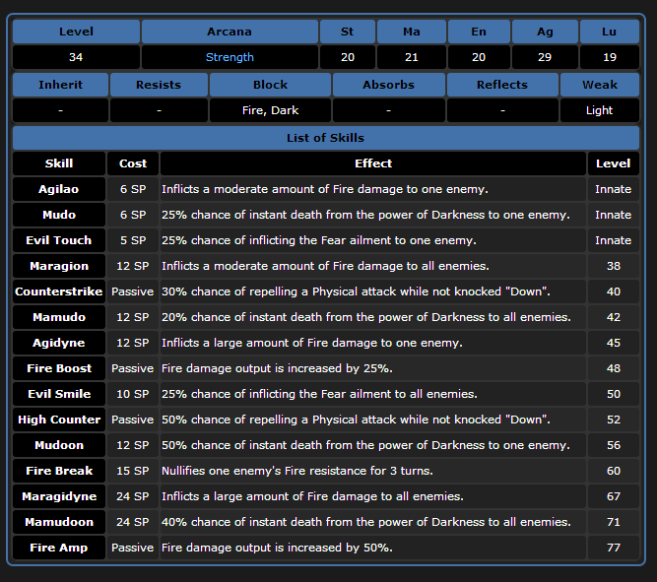657x582 pixels.
Task: Click Fire Amp's level 77 cell
Action: (x=614, y=548)
